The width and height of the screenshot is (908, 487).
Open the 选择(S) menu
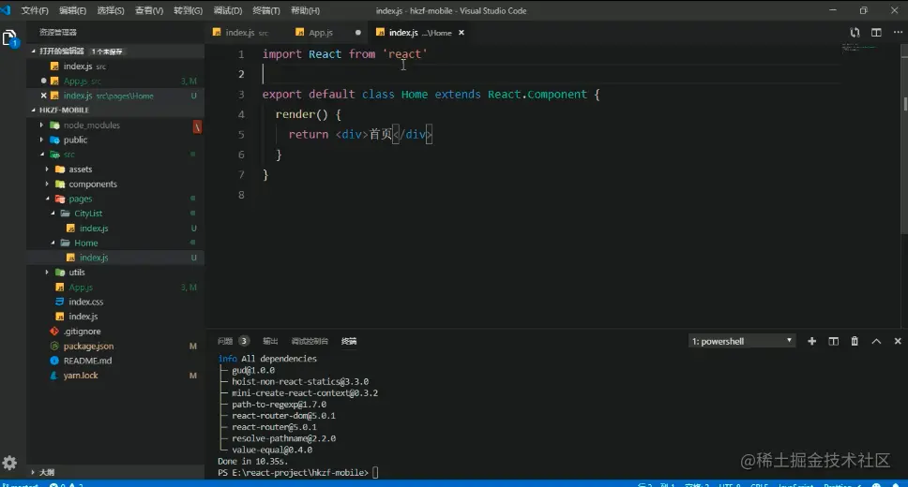point(111,10)
